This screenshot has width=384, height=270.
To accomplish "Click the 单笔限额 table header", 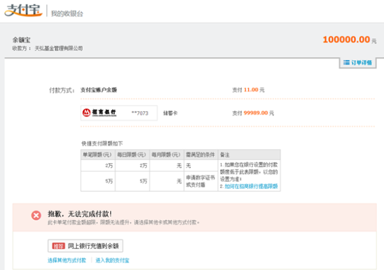I will 97,155.
